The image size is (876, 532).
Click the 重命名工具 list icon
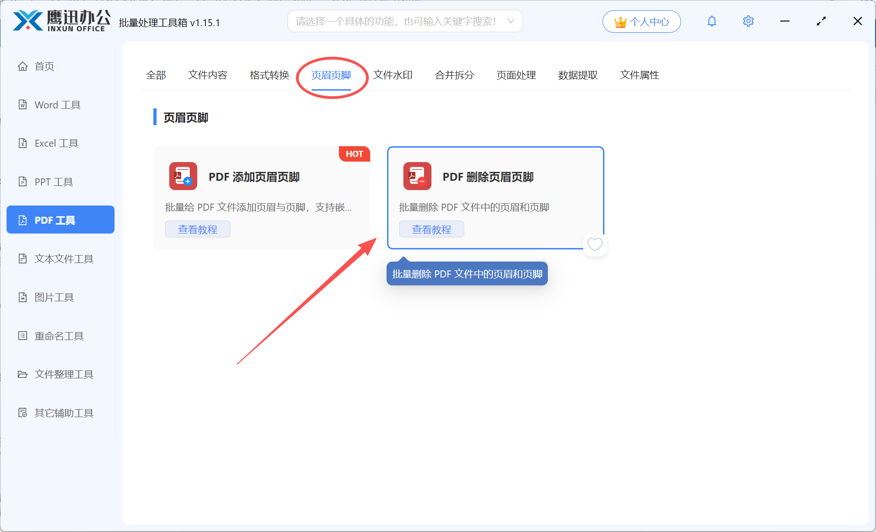click(x=22, y=336)
